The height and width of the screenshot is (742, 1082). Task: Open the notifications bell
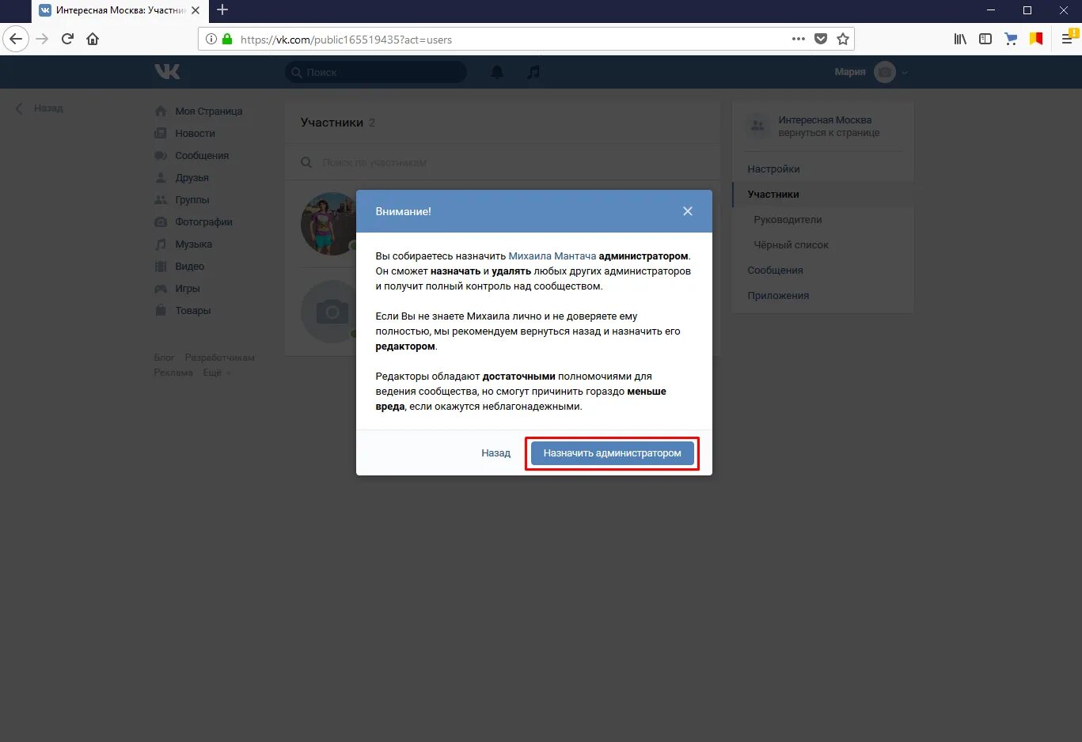(x=497, y=72)
